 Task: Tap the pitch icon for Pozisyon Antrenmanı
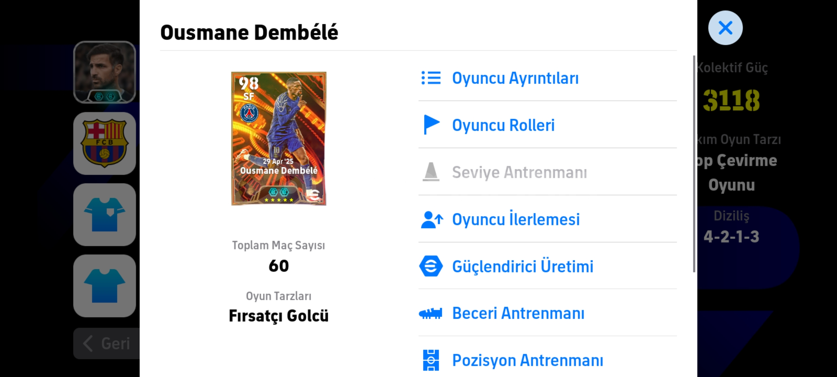pos(431,360)
